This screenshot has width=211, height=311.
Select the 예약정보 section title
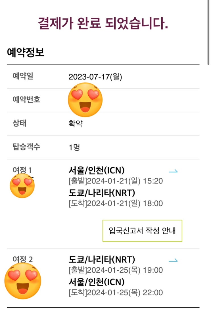tap(26, 53)
